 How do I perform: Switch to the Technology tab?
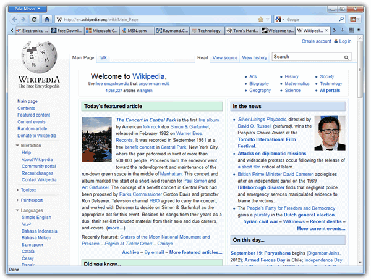207,31
